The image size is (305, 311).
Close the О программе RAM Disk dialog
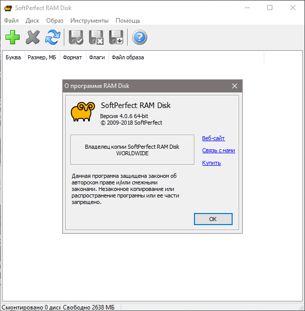click(x=235, y=86)
